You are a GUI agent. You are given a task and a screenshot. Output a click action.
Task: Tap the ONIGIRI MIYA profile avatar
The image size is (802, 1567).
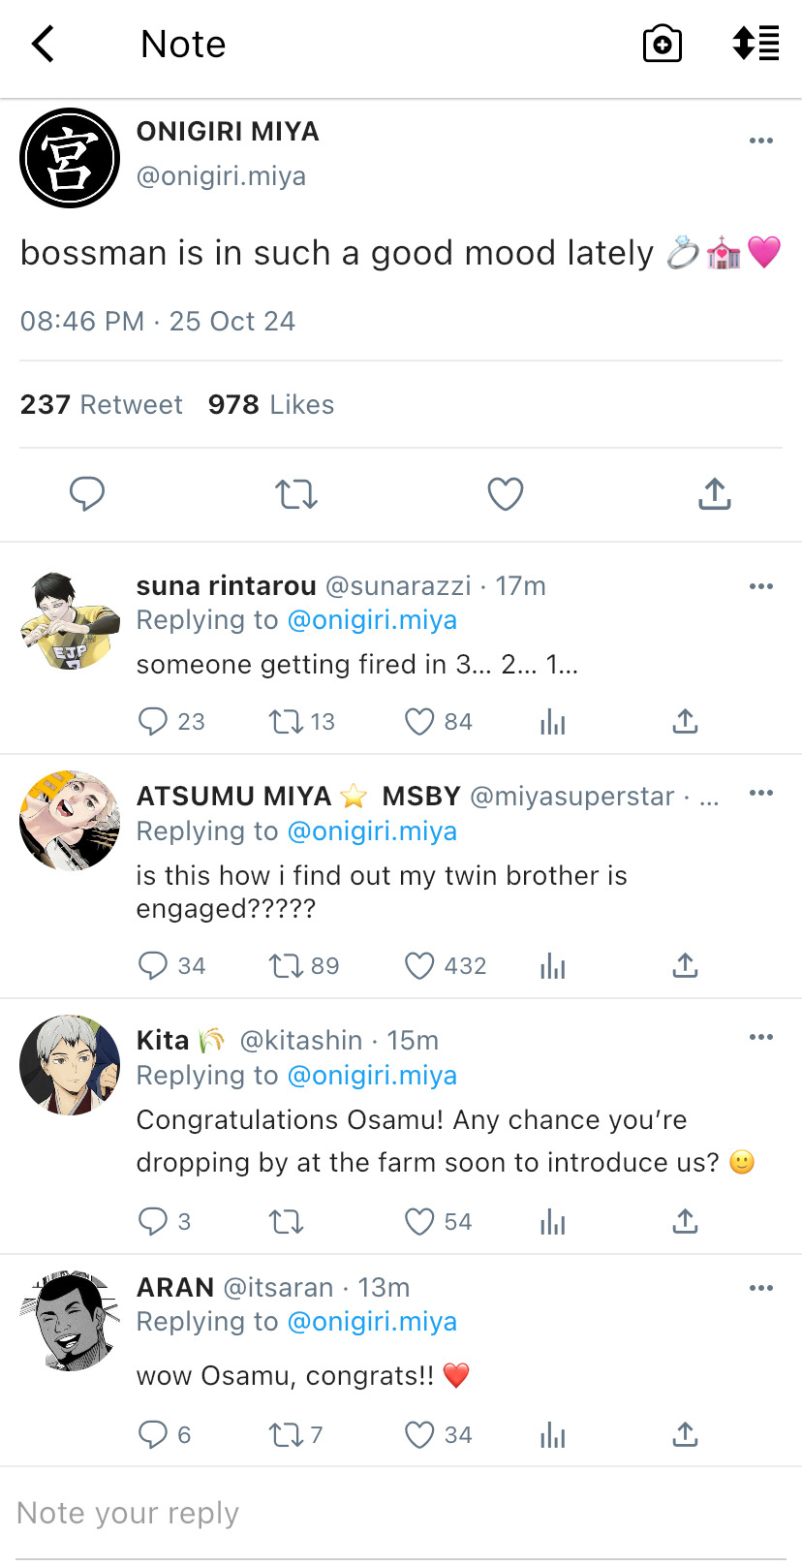point(70,158)
